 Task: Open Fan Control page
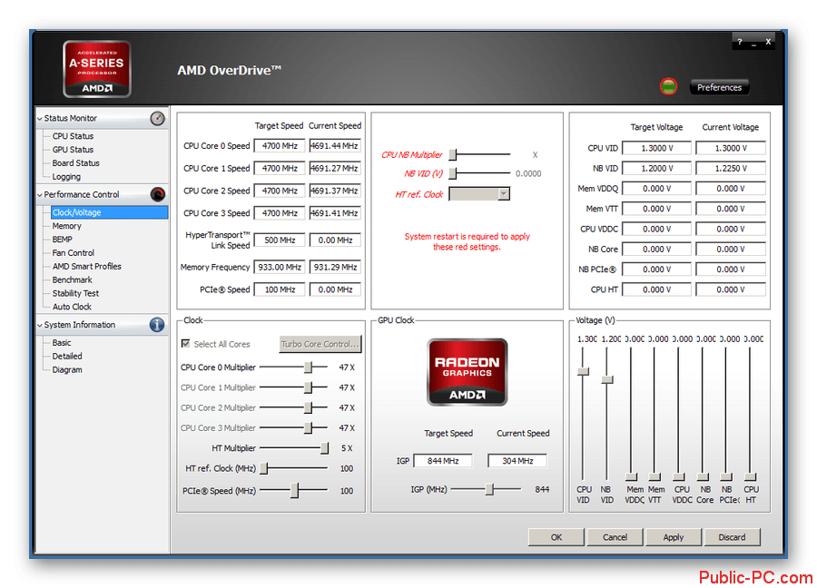pyautogui.click(x=73, y=253)
